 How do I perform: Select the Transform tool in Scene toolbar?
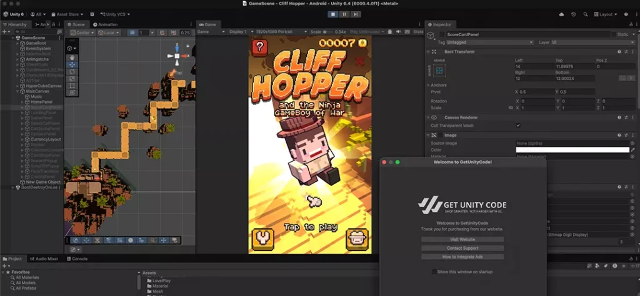[72, 92]
